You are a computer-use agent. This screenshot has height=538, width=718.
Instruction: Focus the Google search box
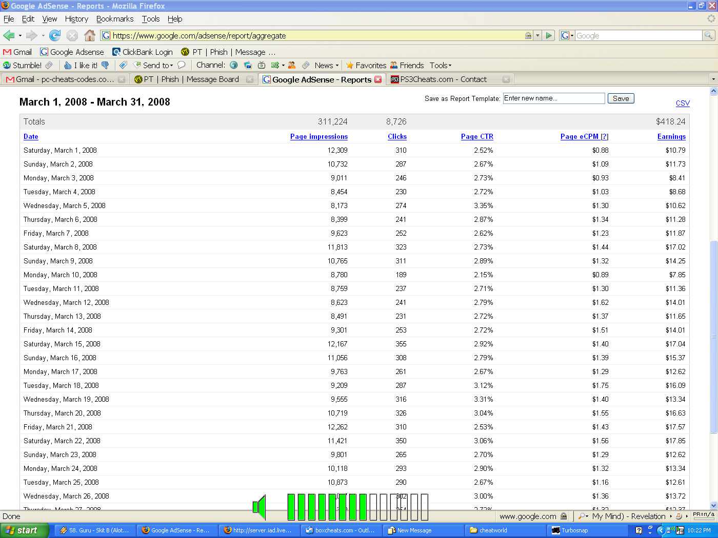[x=638, y=35]
